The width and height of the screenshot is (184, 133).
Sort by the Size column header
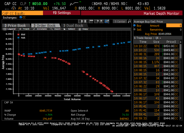(x=153, y=42)
